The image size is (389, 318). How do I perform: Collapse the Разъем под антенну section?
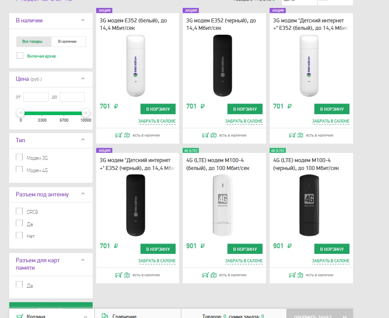(x=83, y=194)
